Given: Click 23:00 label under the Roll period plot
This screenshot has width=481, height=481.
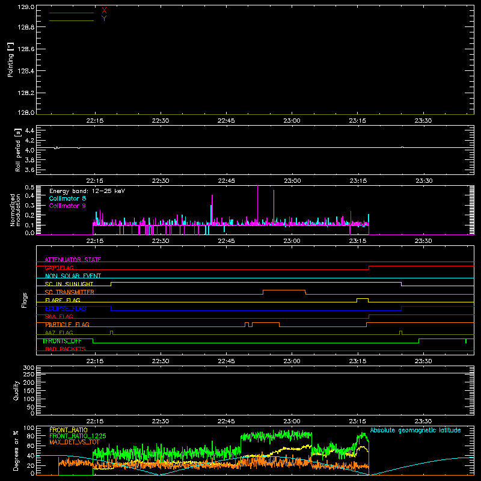Looking at the screenshot, I should [292, 181].
